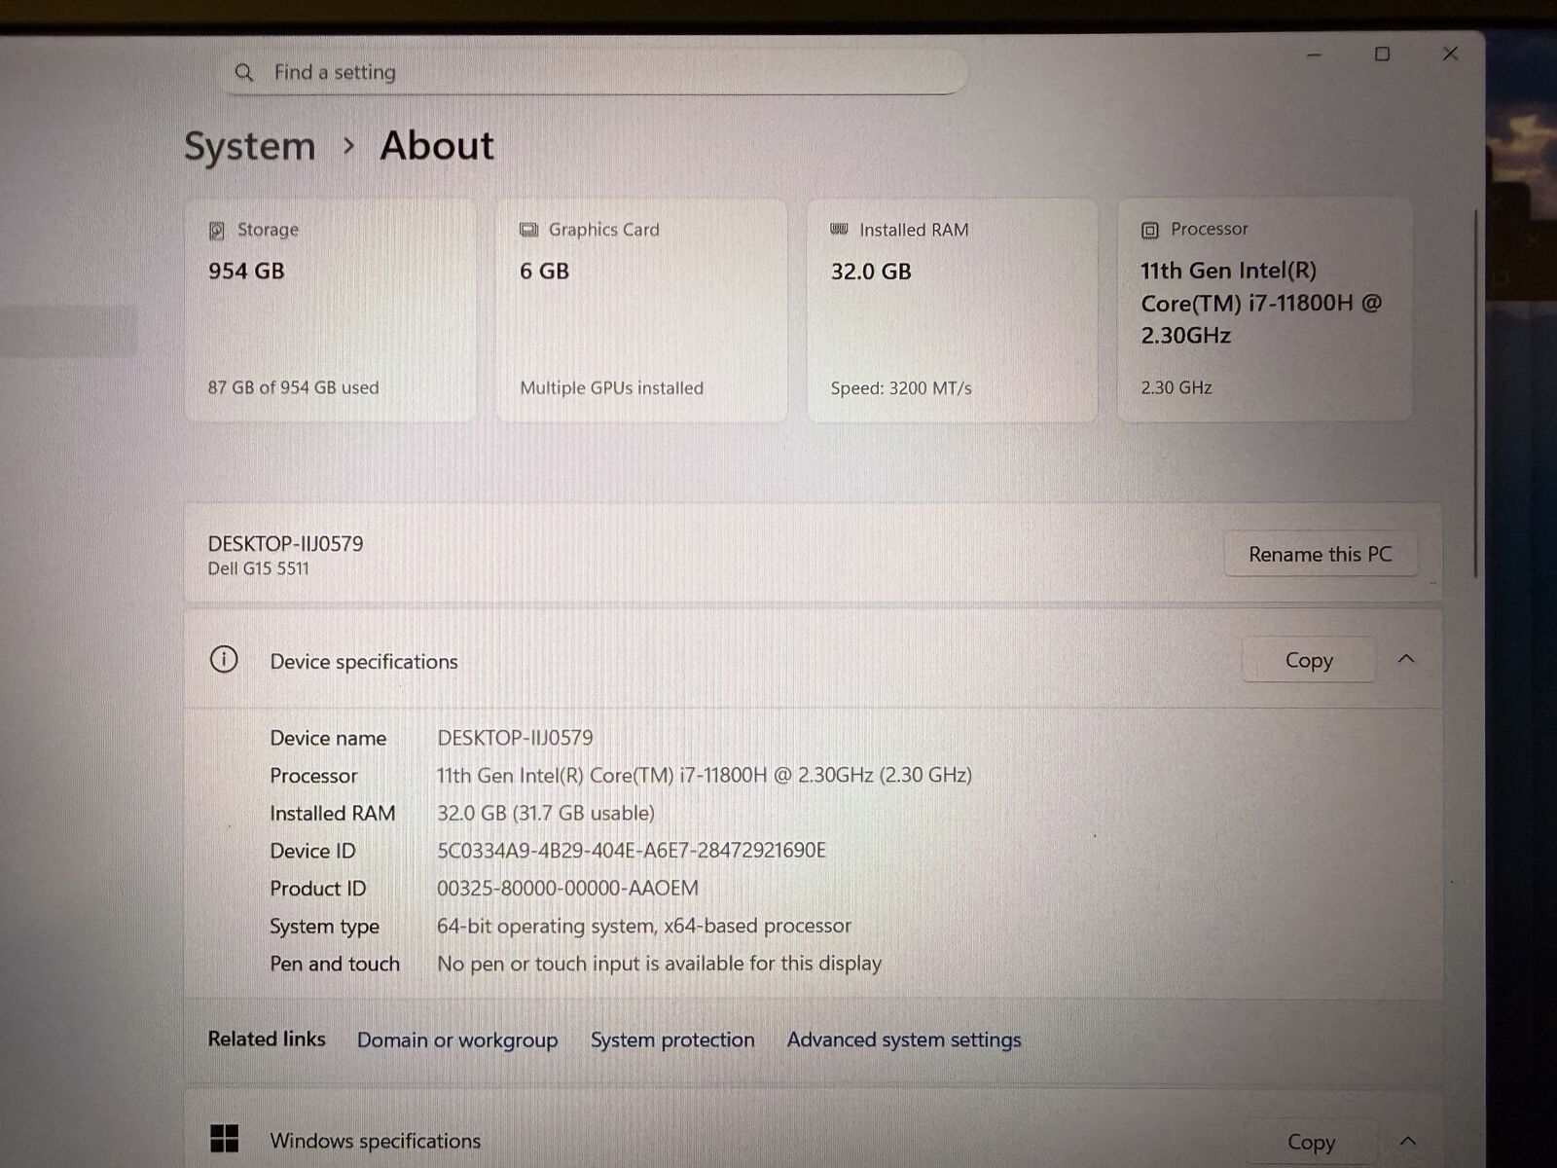Image resolution: width=1557 pixels, height=1168 pixels.
Task: Open Domain or workgroup link
Action: [x=457, y=1040]
